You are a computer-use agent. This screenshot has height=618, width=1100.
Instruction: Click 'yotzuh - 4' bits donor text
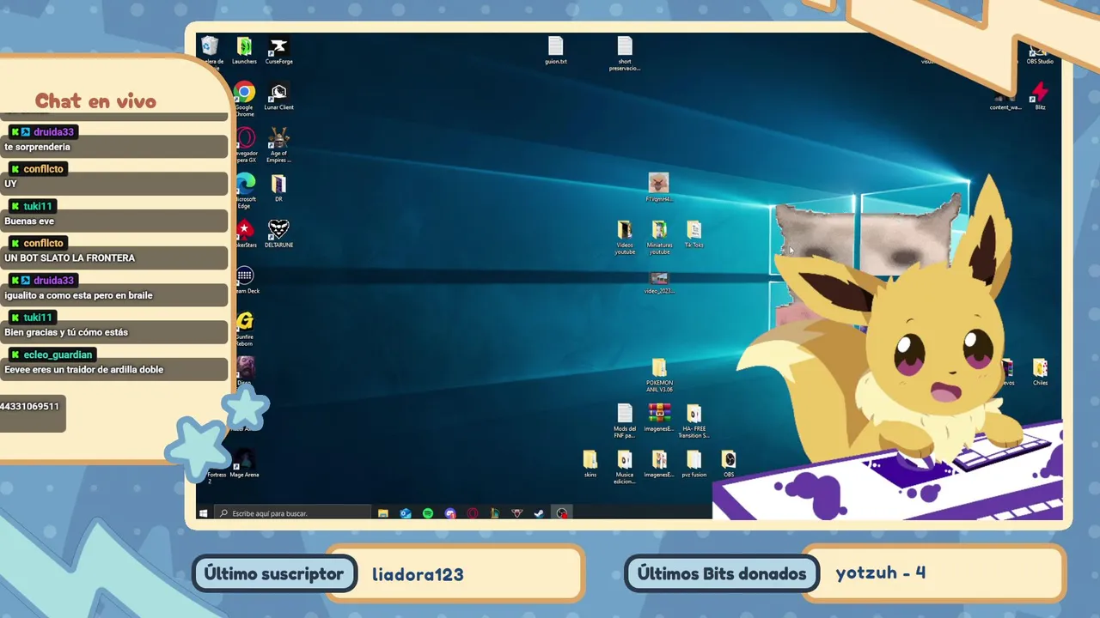(881, 573)
